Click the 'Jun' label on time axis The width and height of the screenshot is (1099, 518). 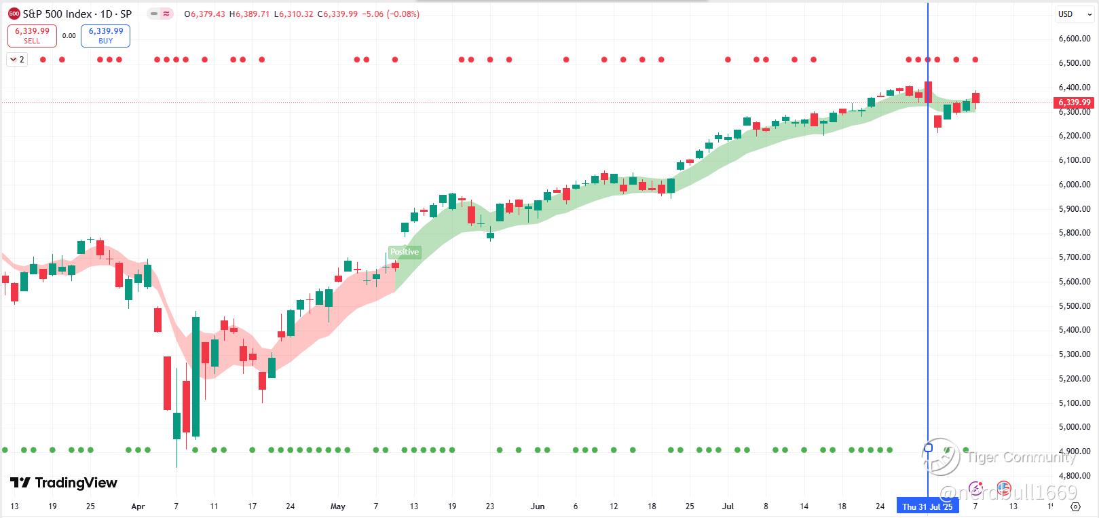coord(538,506)
